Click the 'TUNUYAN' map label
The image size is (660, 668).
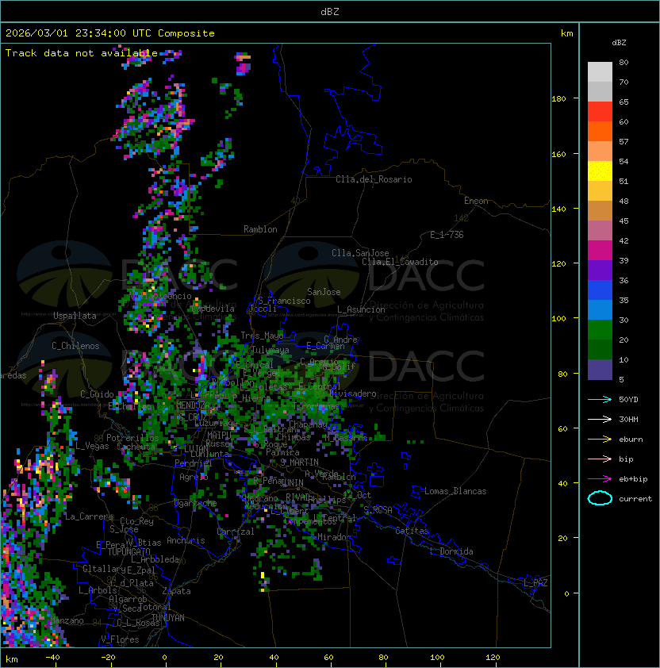[x=168, y=618]
